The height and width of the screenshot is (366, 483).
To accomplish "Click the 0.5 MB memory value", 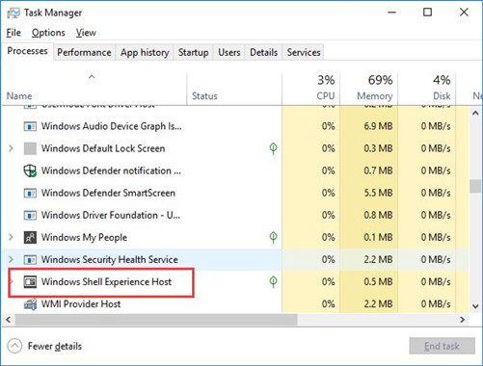I will pos(378,281).
